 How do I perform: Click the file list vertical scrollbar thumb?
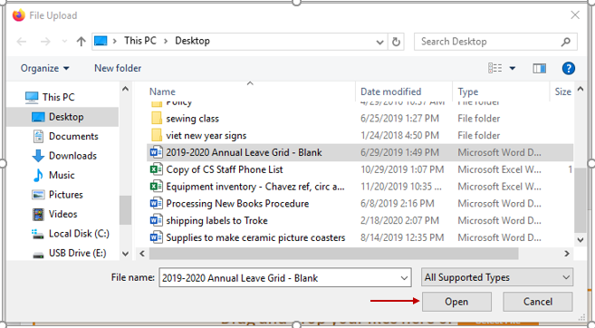pos(581,200)
